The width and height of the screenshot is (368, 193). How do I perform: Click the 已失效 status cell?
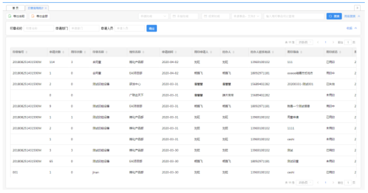coord(331,84)
